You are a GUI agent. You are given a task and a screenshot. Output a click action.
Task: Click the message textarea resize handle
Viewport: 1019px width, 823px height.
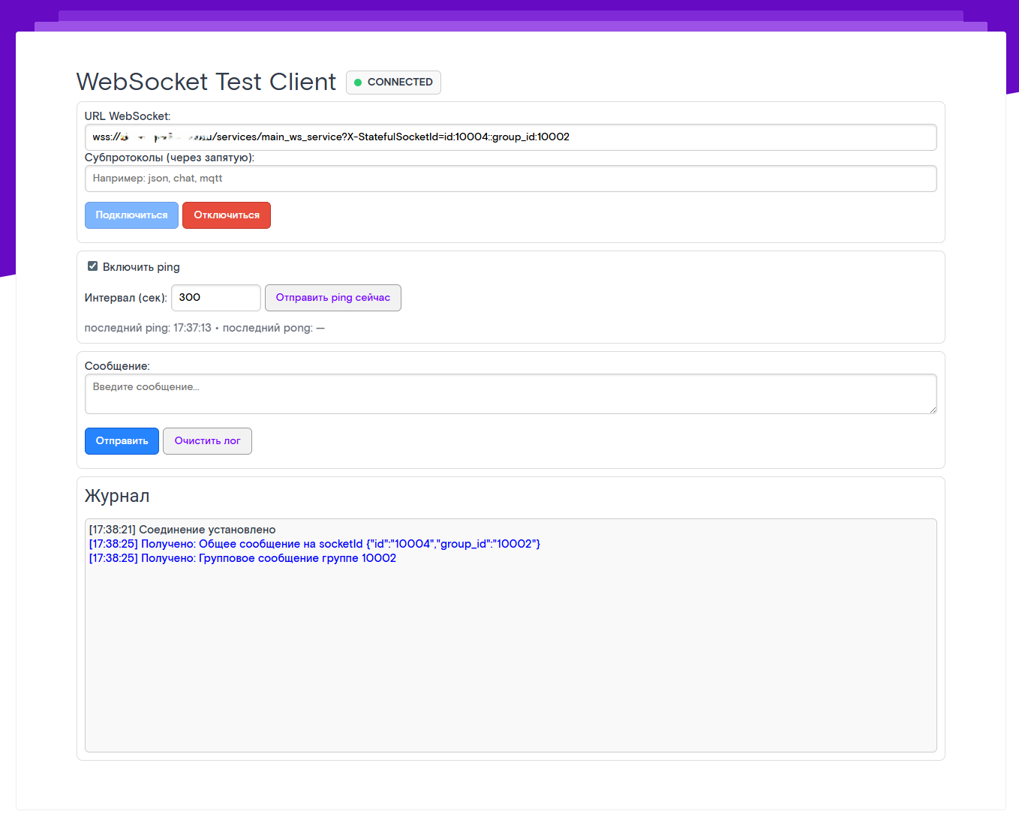tap(933, 410)
